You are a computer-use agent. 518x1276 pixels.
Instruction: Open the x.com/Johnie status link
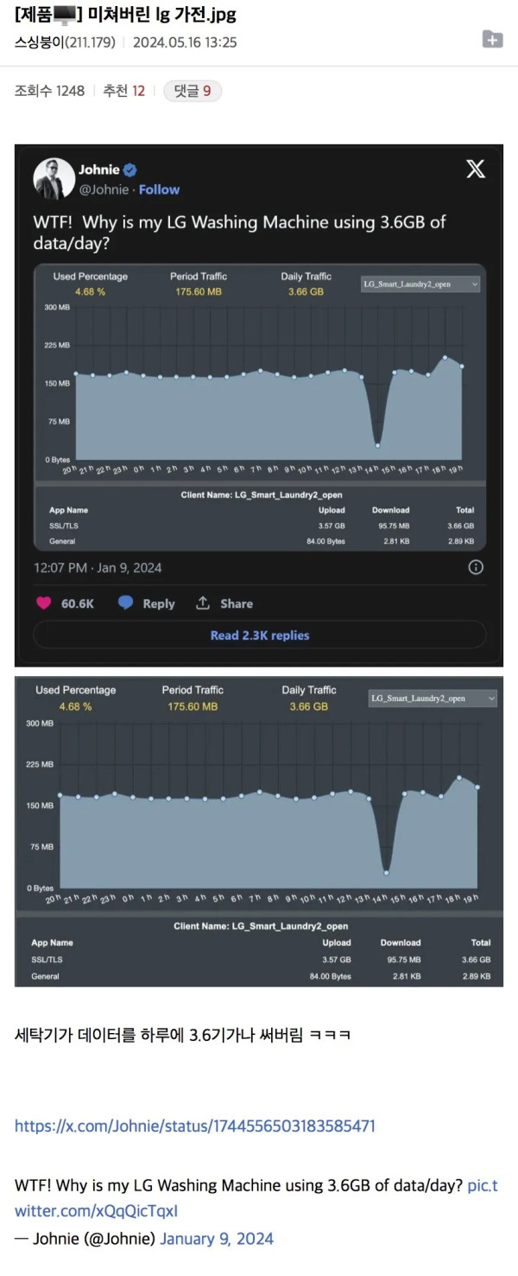tap(195, 1126)
